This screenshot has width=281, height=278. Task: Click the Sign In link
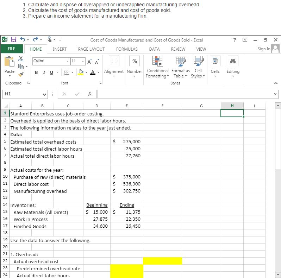click(264, 49)
